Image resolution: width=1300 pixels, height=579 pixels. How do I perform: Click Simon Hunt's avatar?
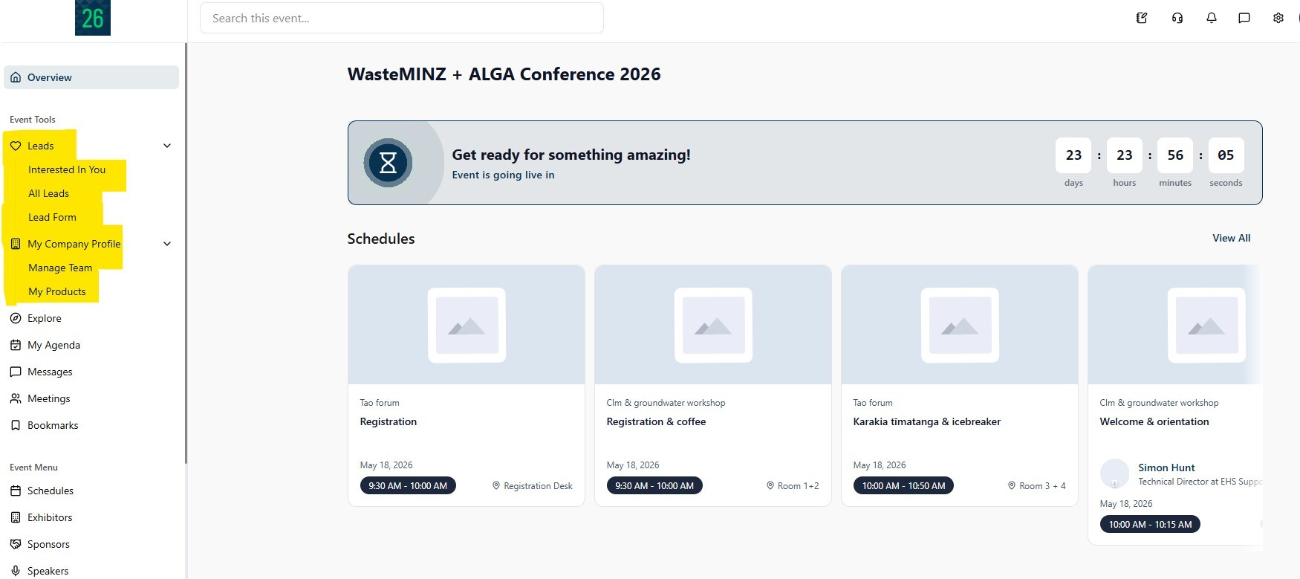[1114, 473]
